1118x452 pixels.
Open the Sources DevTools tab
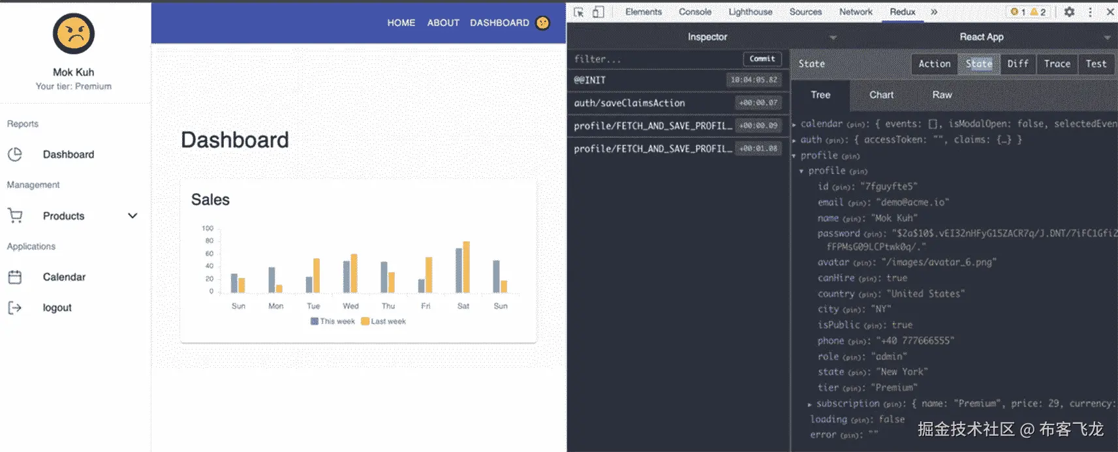tap(806, 12)
